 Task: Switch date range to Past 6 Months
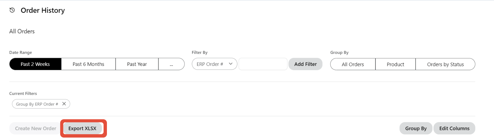pos(88,64)
